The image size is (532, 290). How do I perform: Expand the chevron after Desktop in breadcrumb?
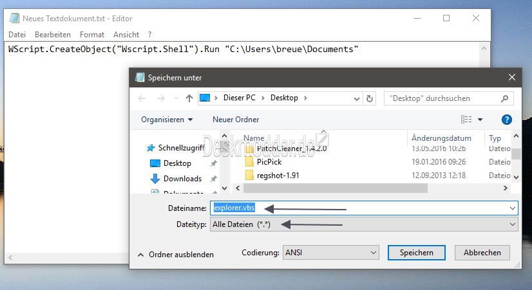click(305, 98)
